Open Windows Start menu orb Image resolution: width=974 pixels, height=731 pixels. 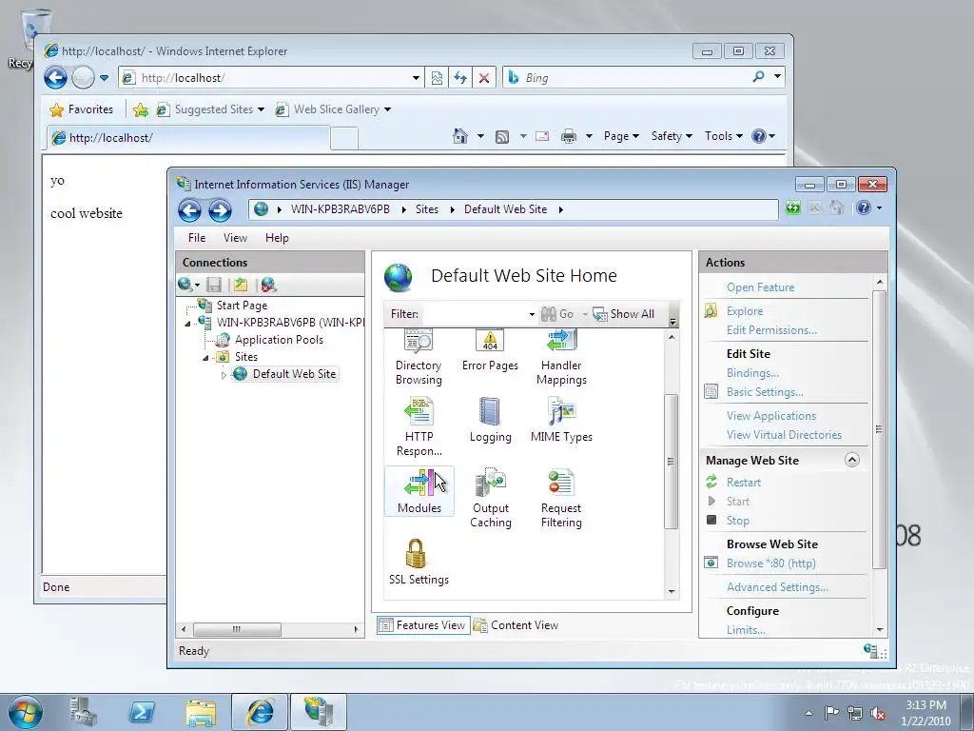click(x=26, y=712)
